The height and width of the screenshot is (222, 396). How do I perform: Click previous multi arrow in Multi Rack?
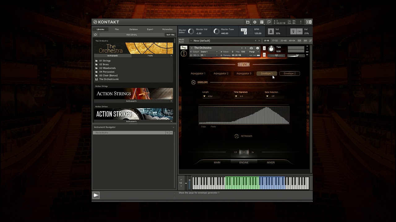coord(256,41)
